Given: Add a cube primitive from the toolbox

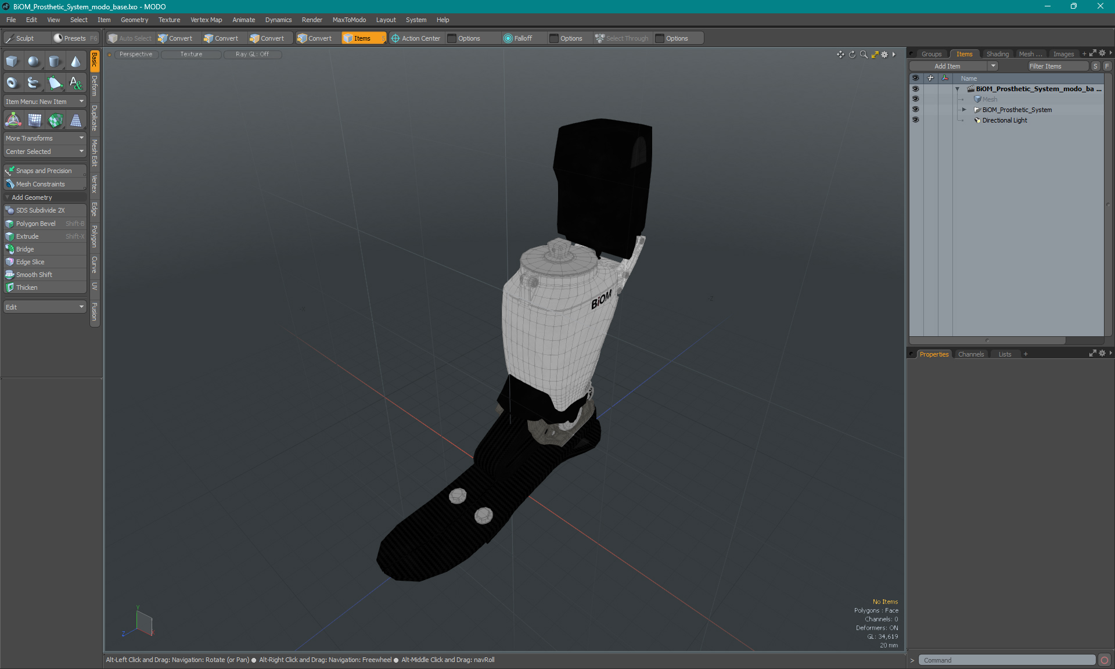Looking at the screenshot, I should [12, 62].
